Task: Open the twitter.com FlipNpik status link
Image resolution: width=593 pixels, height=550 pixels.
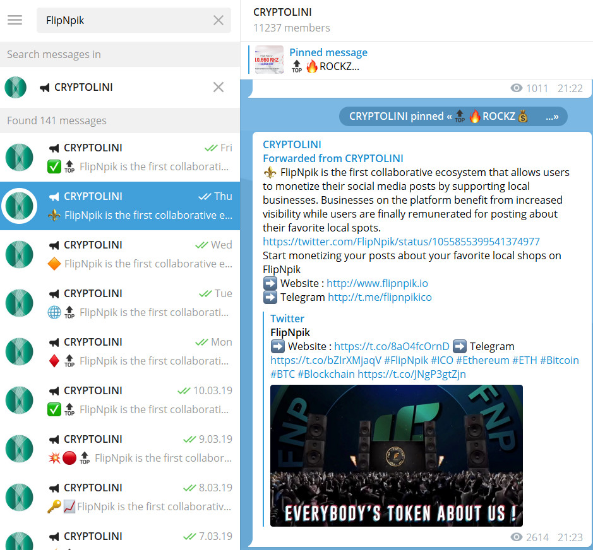Action: click(x=401, y=242)
